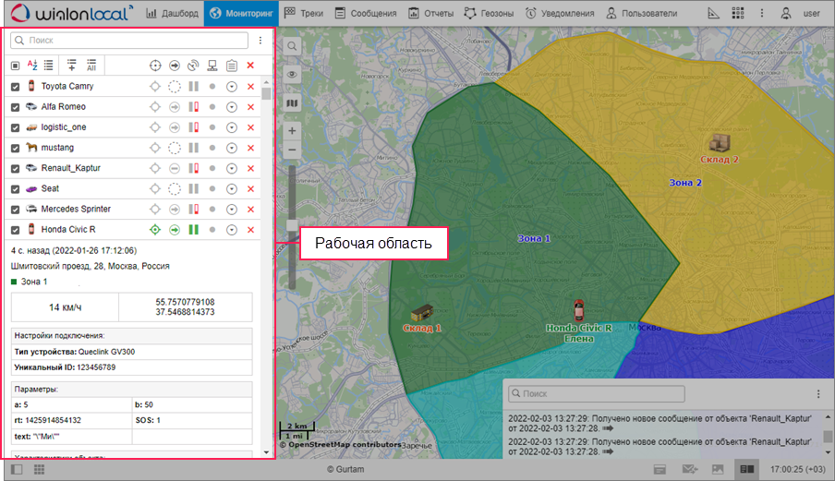
Task: Click Honda Civic R motion state icon
Action: (175, 230)
